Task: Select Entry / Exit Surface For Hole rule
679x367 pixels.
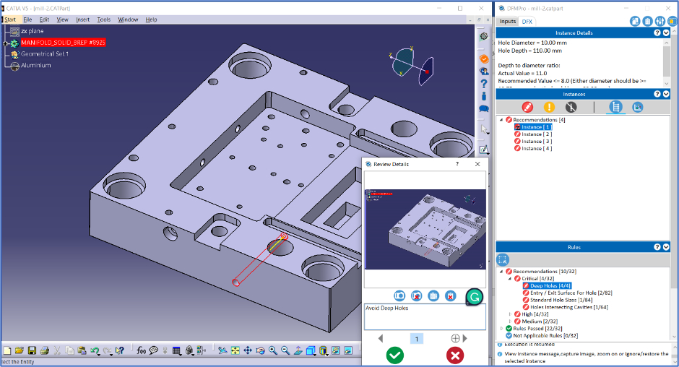Action: click(571, 293)
